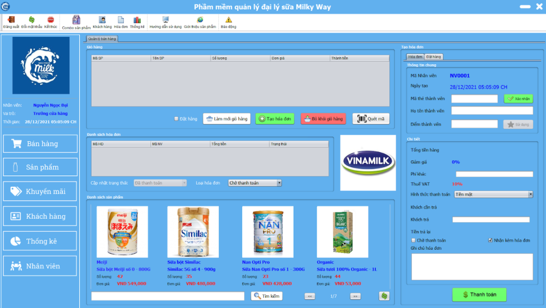Click the Phí khác input field
546x308 pixels.
tap(494, 174)
